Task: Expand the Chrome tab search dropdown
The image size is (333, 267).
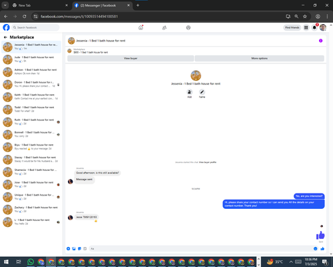Action: point(5,5)
